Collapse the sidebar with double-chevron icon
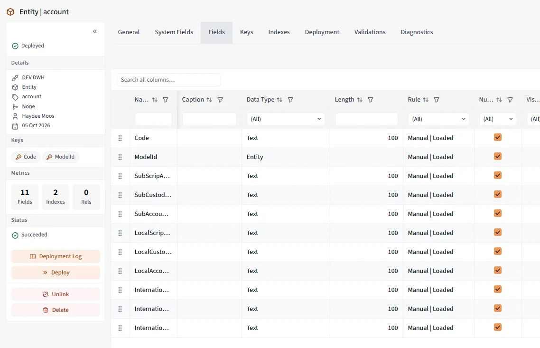 click(x=95, y=31)
